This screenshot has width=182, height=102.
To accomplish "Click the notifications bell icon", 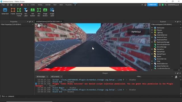I will [x=145, y=5].
